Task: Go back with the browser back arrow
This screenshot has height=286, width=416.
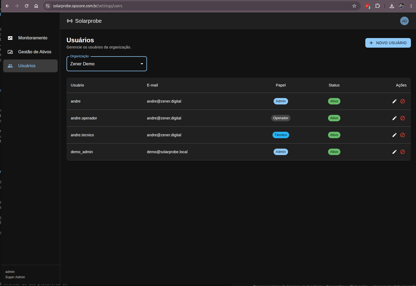Action: click(7, 6)
